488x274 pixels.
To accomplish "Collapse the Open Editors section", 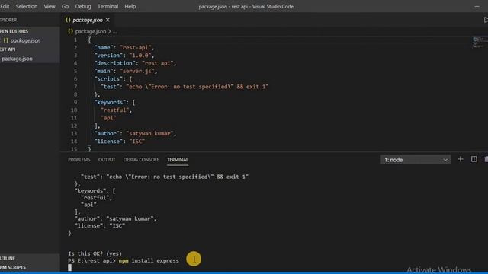I will [x=14, y=31].
